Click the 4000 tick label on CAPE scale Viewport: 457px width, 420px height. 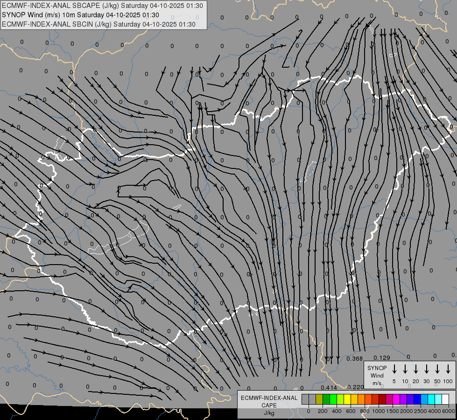434,411
